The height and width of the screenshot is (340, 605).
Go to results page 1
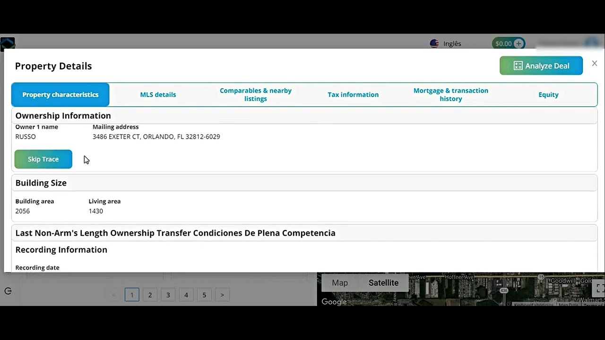tap(132, 295)
